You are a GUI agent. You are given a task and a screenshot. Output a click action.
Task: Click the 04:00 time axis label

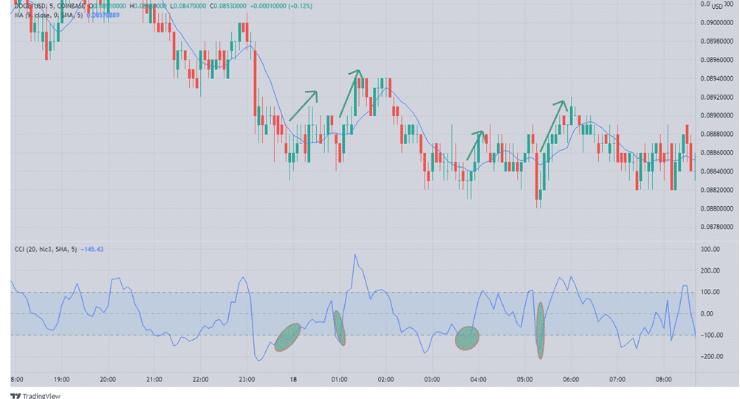(x=478, y=380)
